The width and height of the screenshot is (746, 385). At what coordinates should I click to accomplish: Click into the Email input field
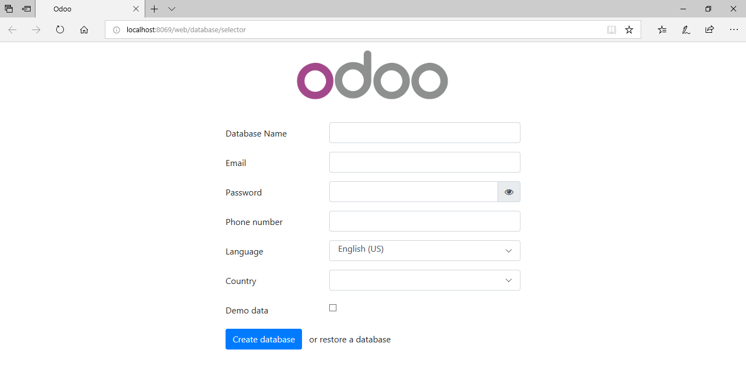point(425,162)
